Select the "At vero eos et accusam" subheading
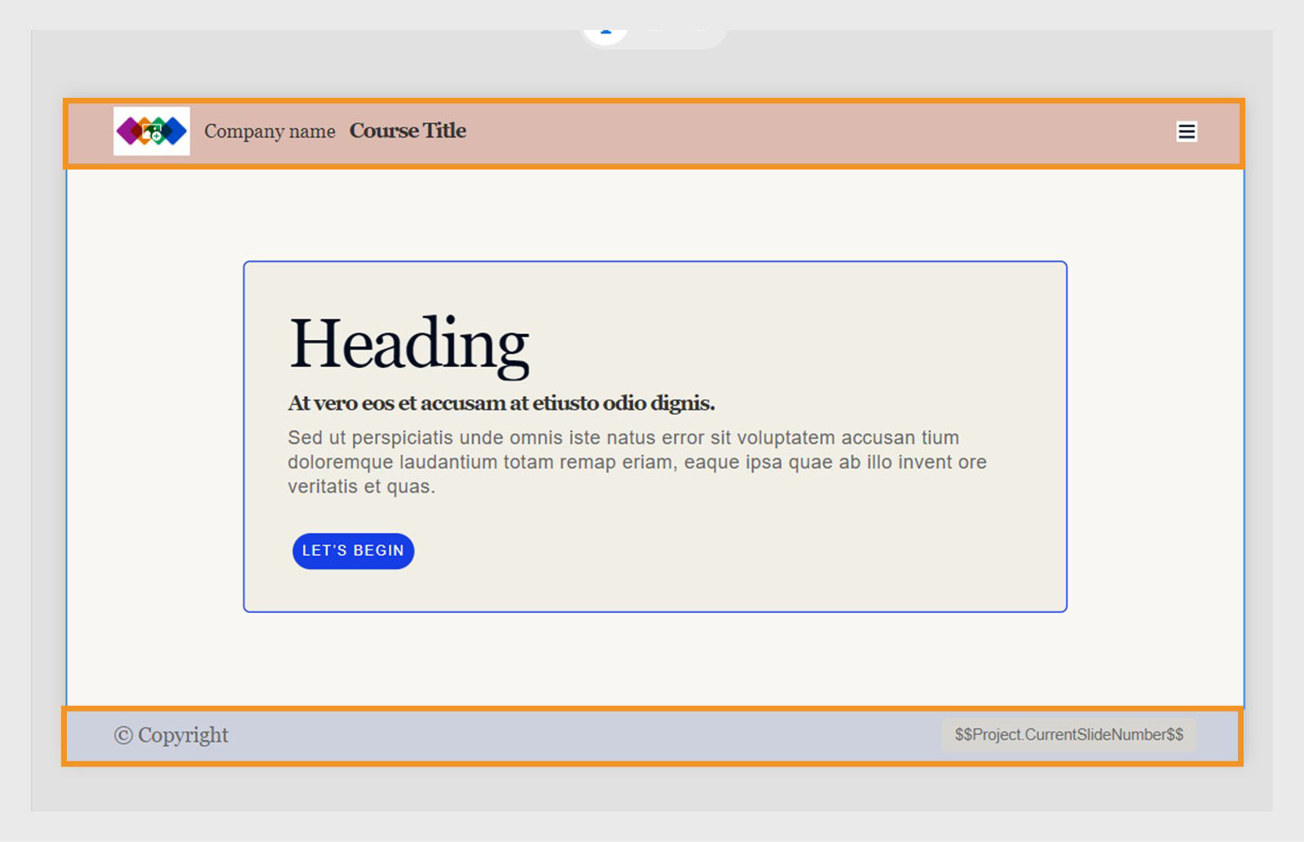Viewport: 1304px width, 842px height. [501, 403]
